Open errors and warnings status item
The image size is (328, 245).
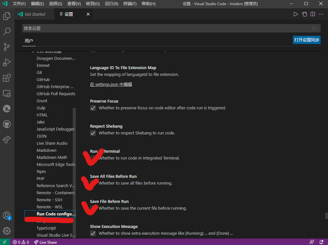click(x=21, y=242)
